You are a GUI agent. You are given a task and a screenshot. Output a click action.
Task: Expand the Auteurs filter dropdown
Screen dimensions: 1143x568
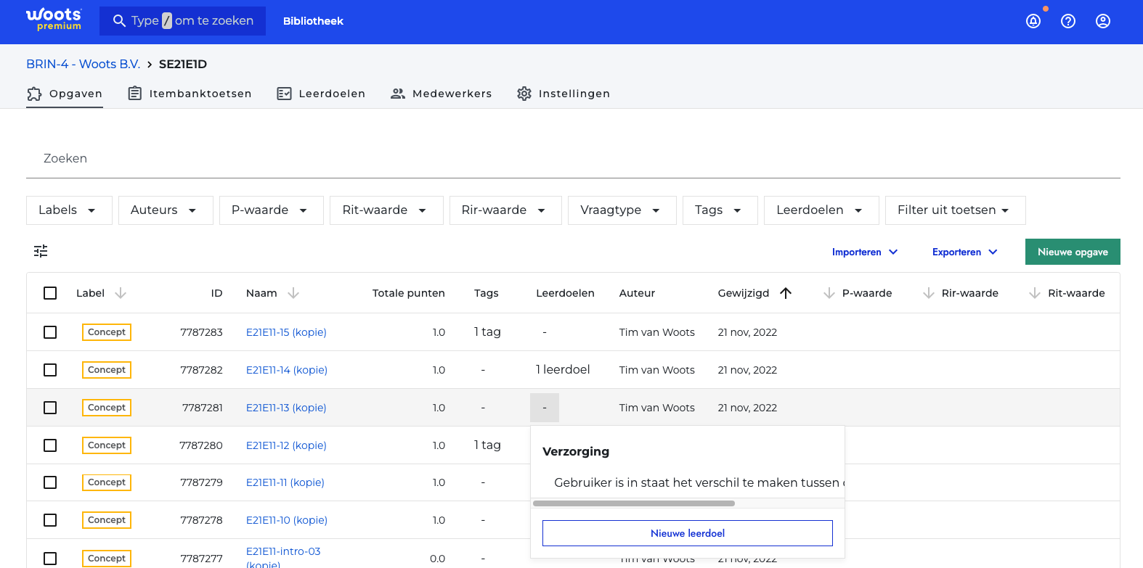(166, 210)
